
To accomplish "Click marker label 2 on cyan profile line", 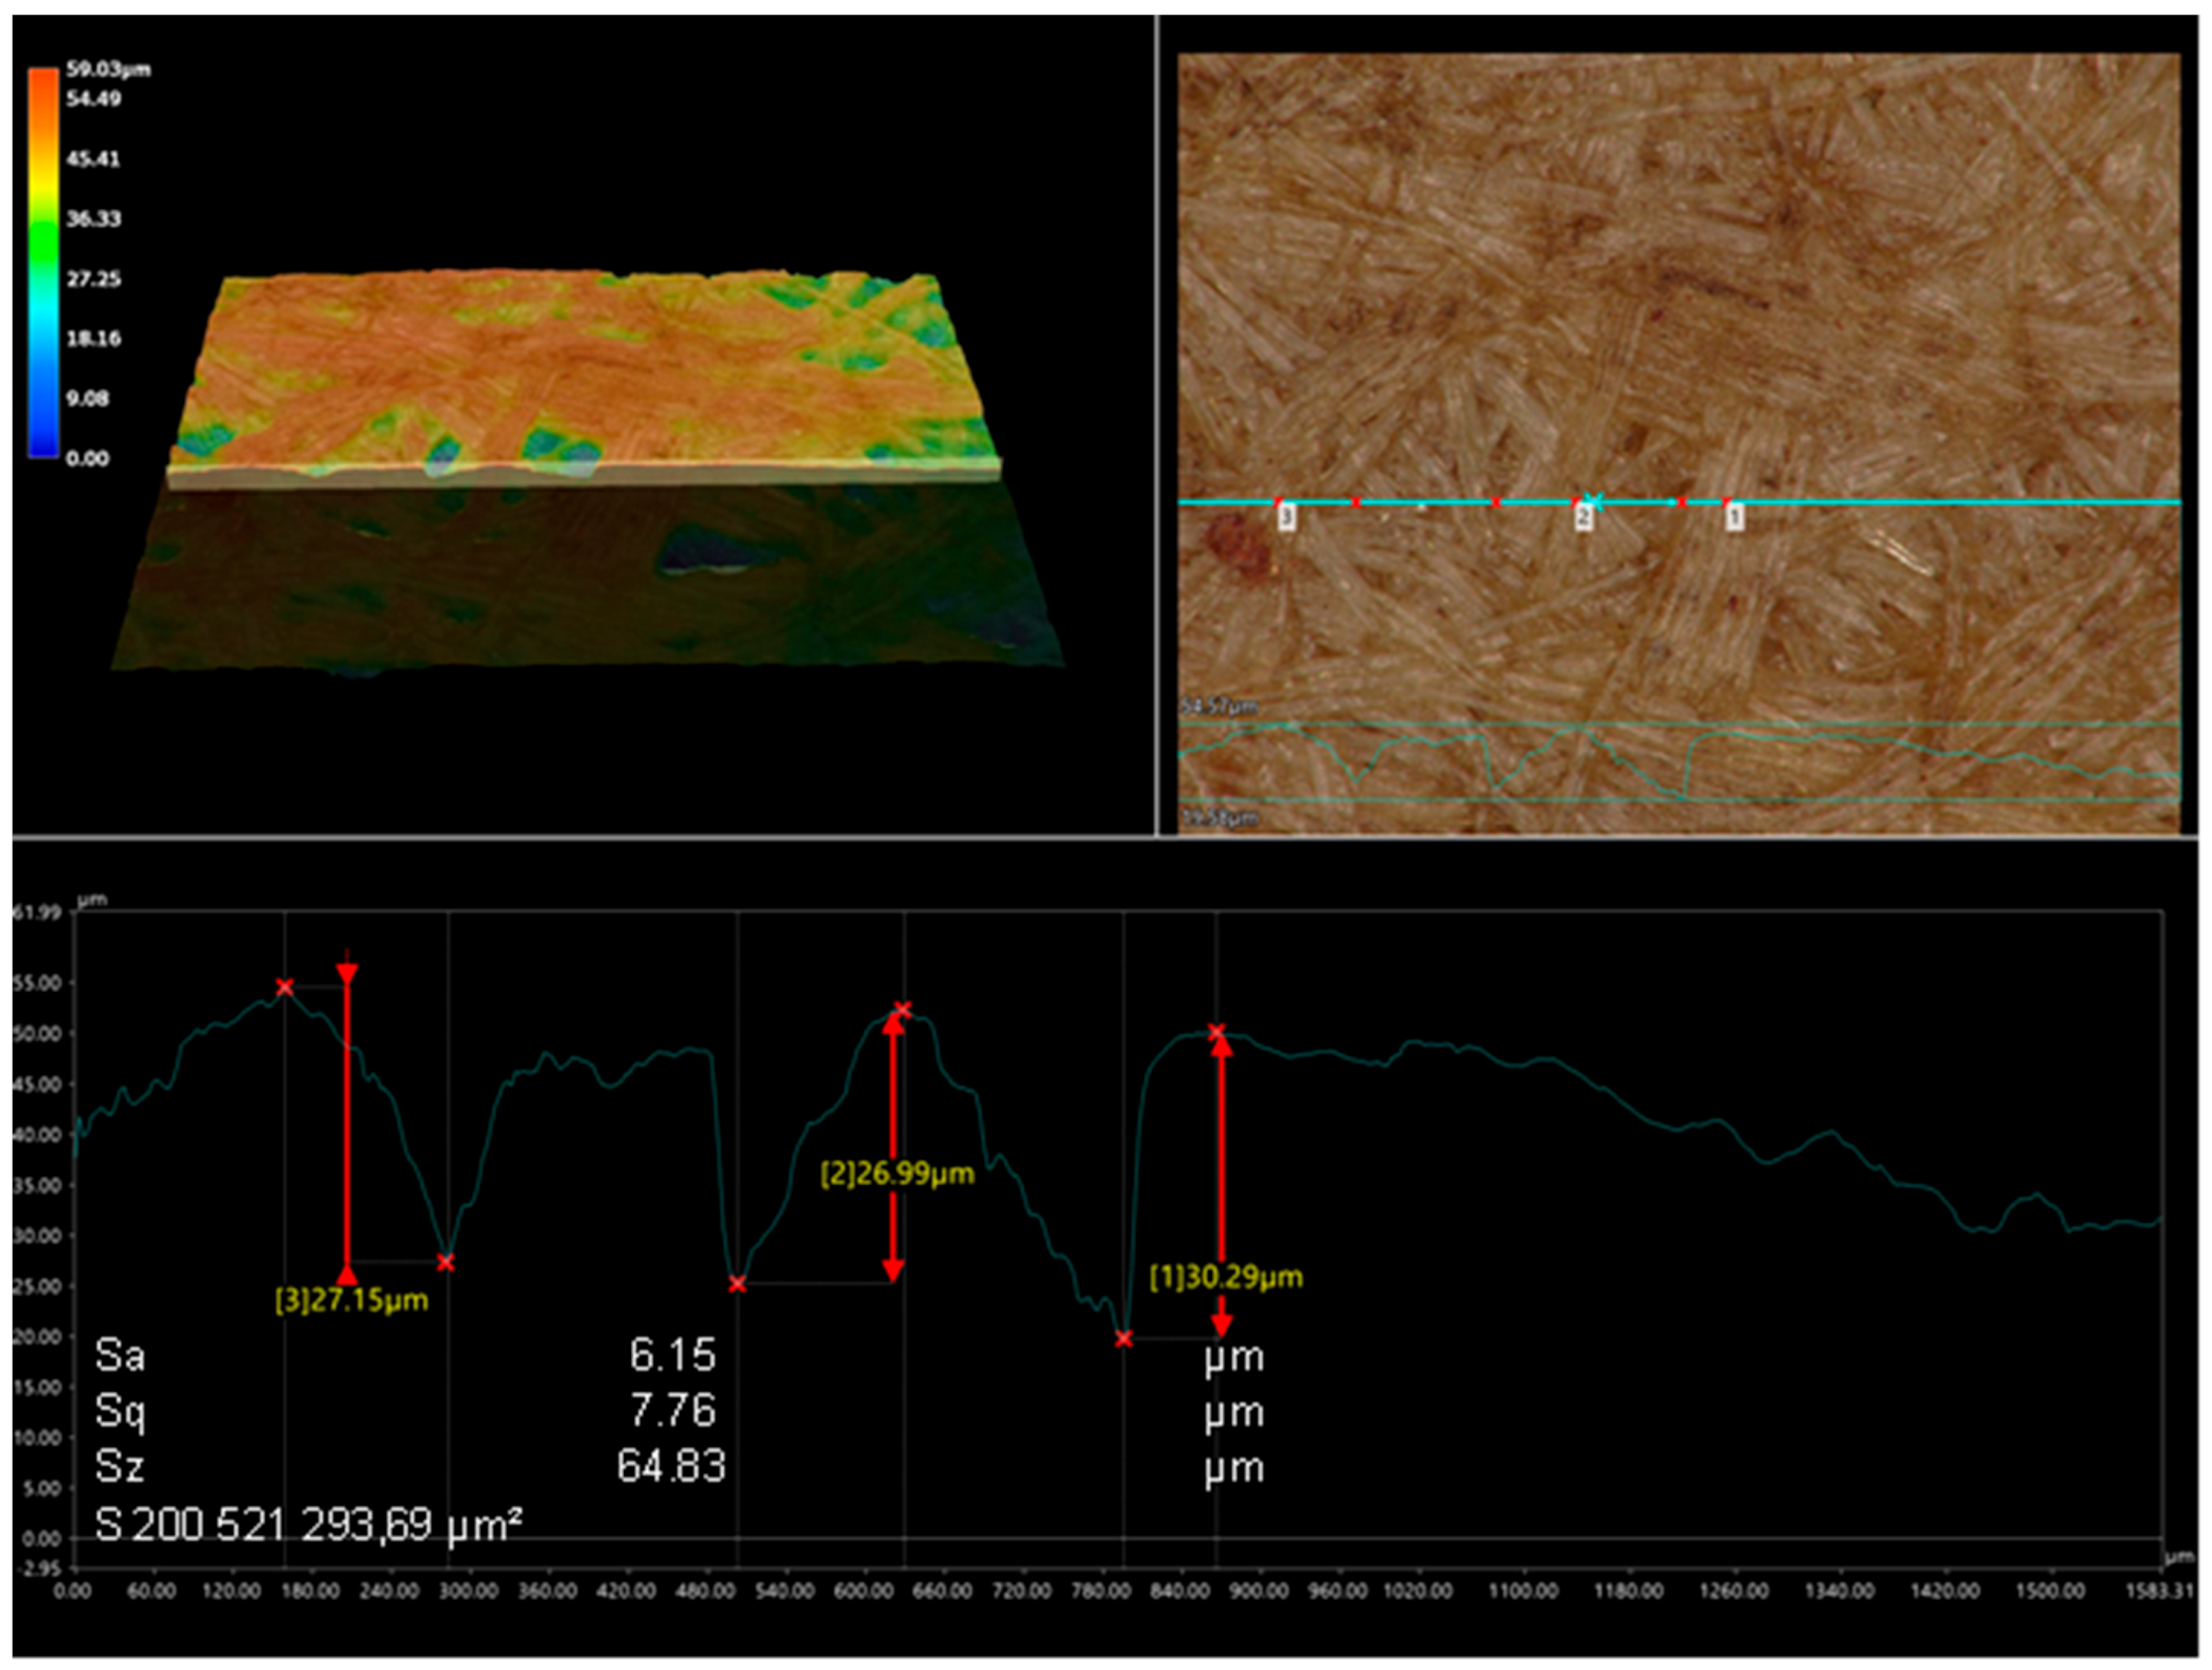I will [x=1583, y=517].
